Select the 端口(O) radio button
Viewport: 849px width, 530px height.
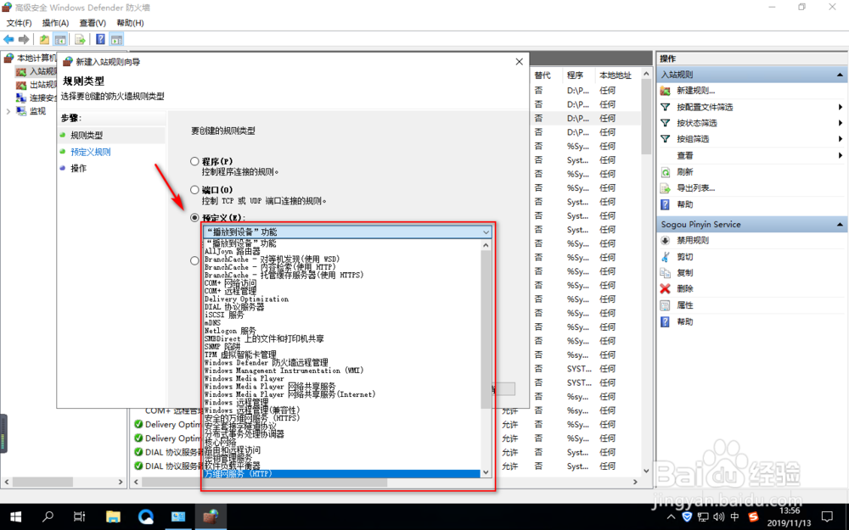195,190
